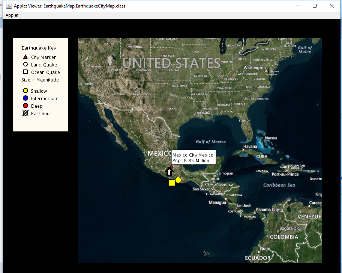Viewport: 342px width, 273px height.
Task: Select the Ocean Quake square symbol
Action: [25, 72]
